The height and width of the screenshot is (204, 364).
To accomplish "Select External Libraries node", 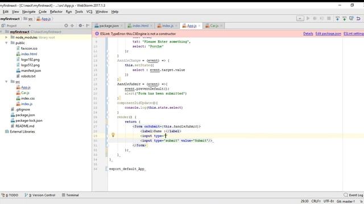I will coord(22,131).
